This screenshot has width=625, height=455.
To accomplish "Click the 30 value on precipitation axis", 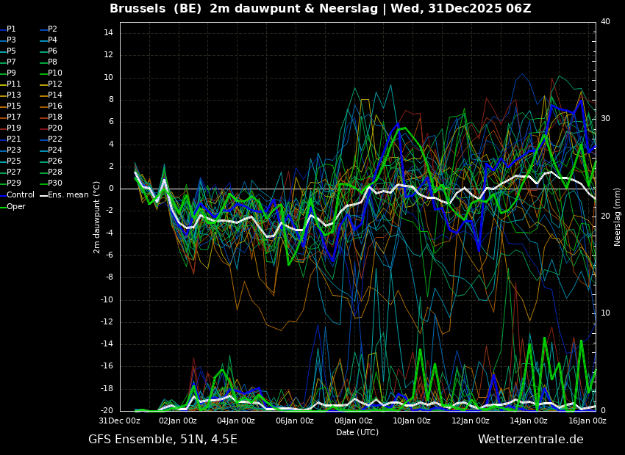I will [x=605, y=119].
